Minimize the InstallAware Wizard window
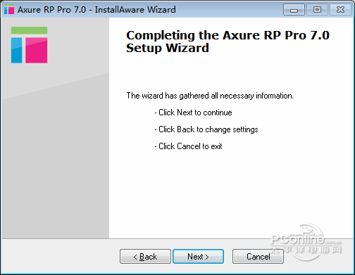This screenshot has height=275, width=355. click(x=294, y=10)
